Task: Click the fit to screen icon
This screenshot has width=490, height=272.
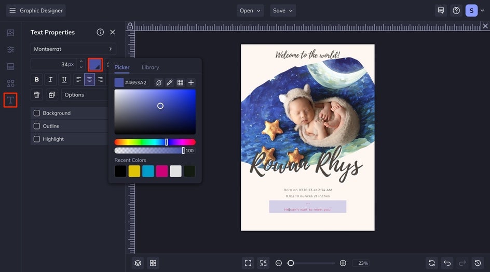Action: 248,263
